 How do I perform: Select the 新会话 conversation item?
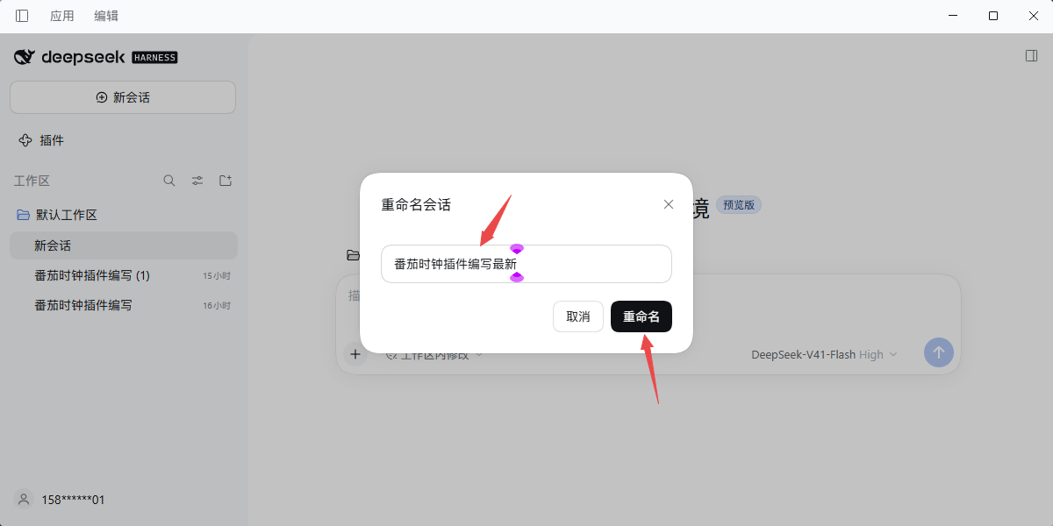tap(124, 245)
